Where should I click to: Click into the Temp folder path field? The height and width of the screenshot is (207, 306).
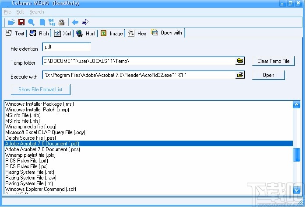[x=139, y=61]
